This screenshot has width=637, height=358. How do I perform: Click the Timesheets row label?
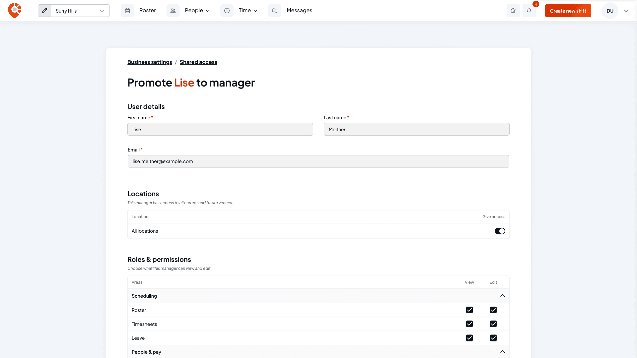144,324
